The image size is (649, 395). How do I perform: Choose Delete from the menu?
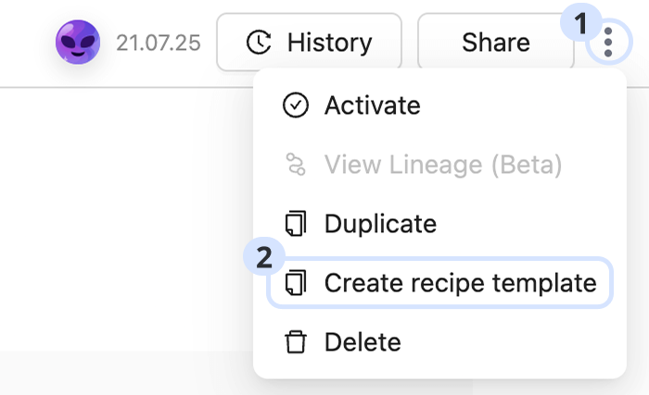(363, 342)
